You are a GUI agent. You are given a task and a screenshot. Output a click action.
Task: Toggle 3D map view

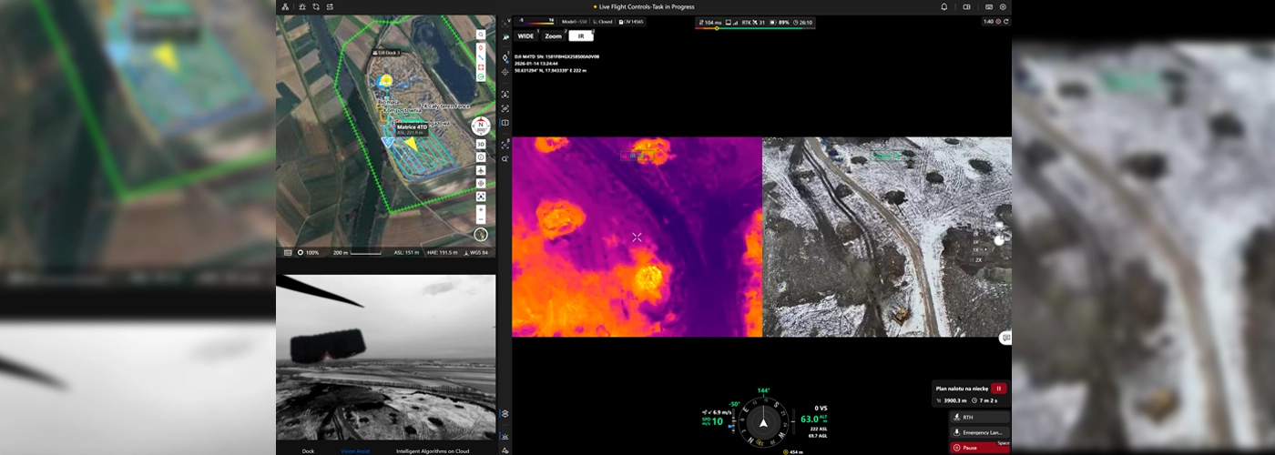[x=481, y=145]
